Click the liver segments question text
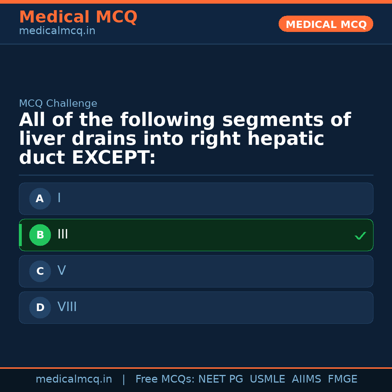 pos(185,139)
